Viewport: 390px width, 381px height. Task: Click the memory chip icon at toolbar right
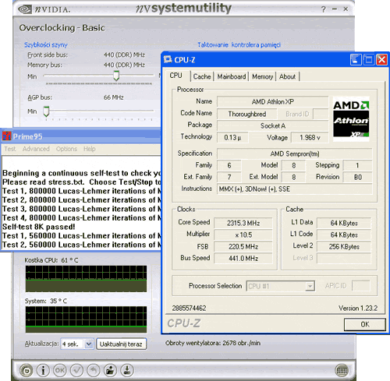pyautogui.click(x=342, y=370)
